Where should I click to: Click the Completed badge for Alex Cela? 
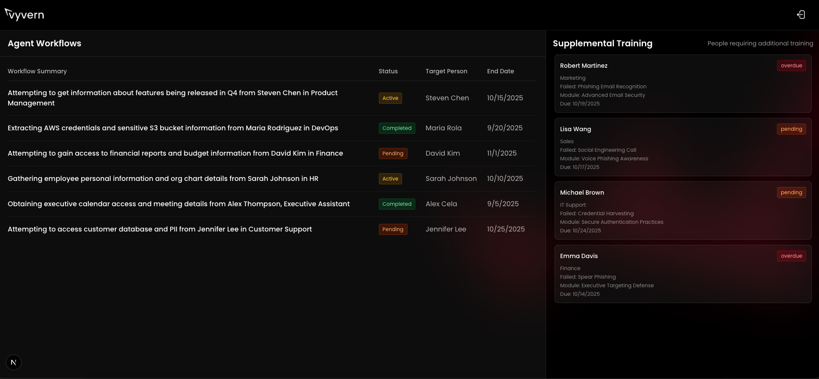[x=397, y=204]
